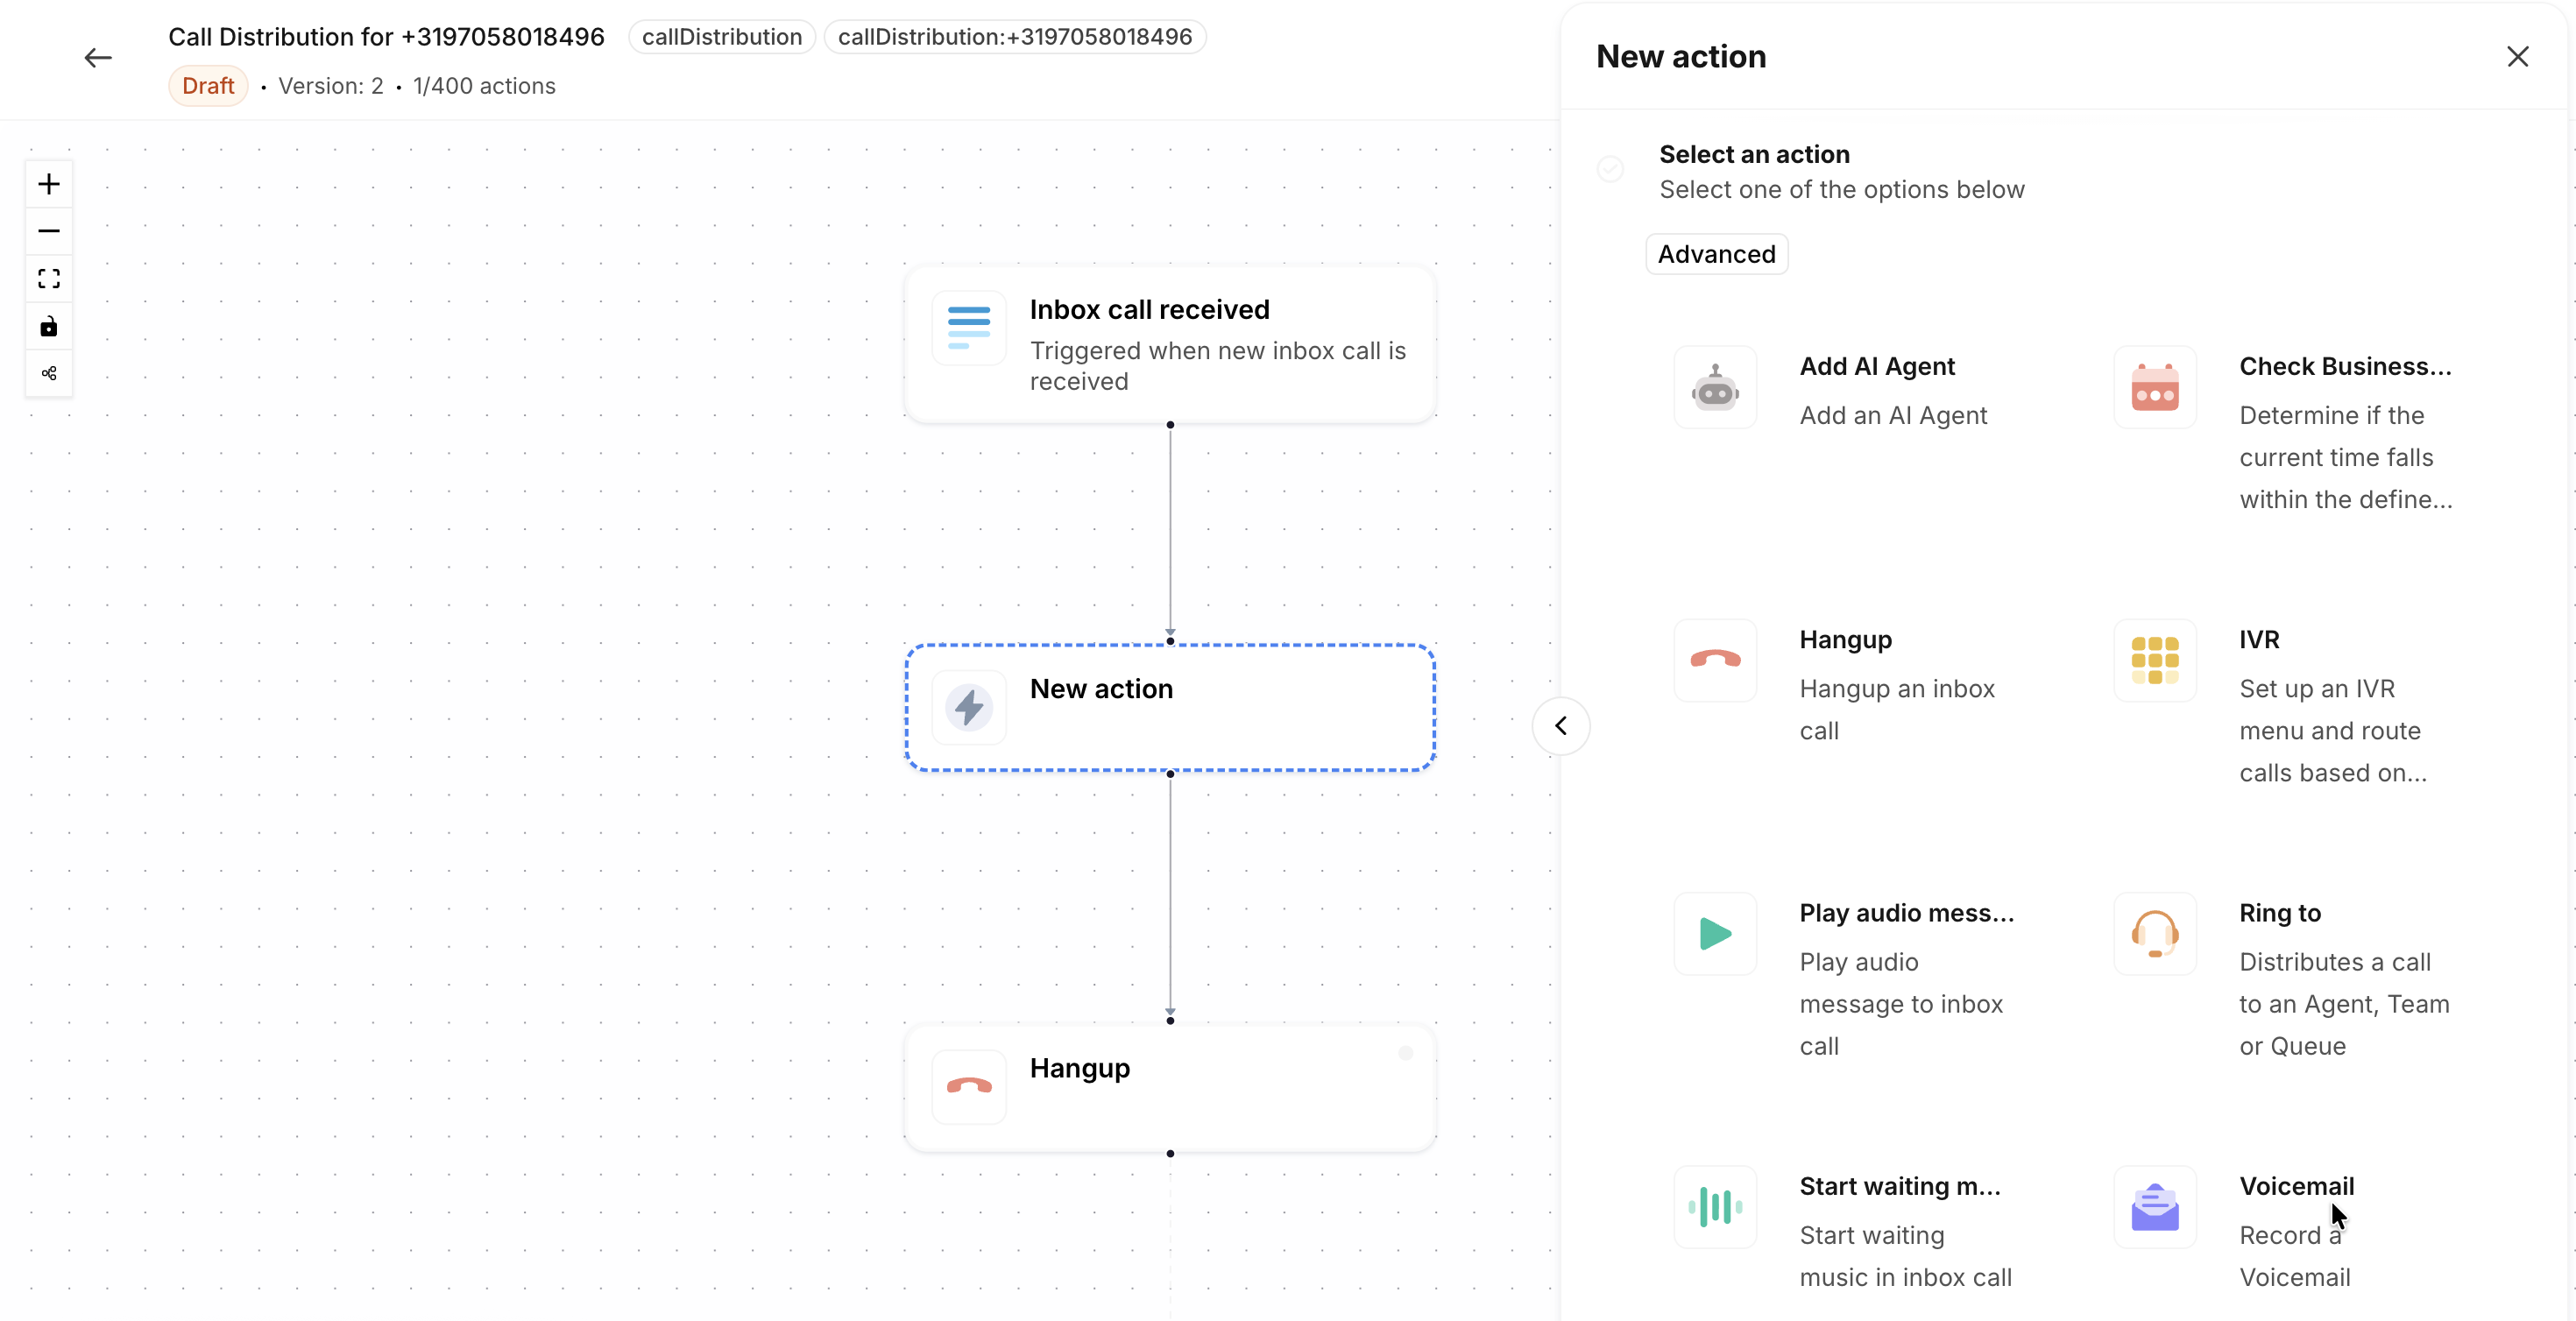Image resolution: width=2576 pixels, height=1321 pixels.
Task: Select the Inbox call received trigger node
Action: pyautogui.click(x=1169, y=344)
